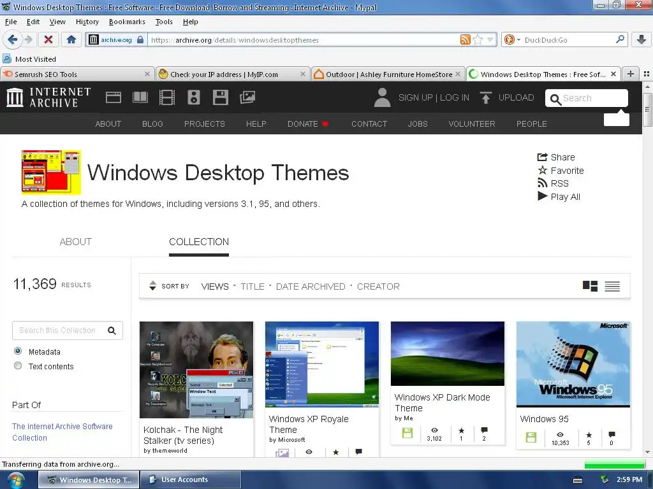
Task: Click the RSS feed icon in address bar
Action: coord(465,39)
